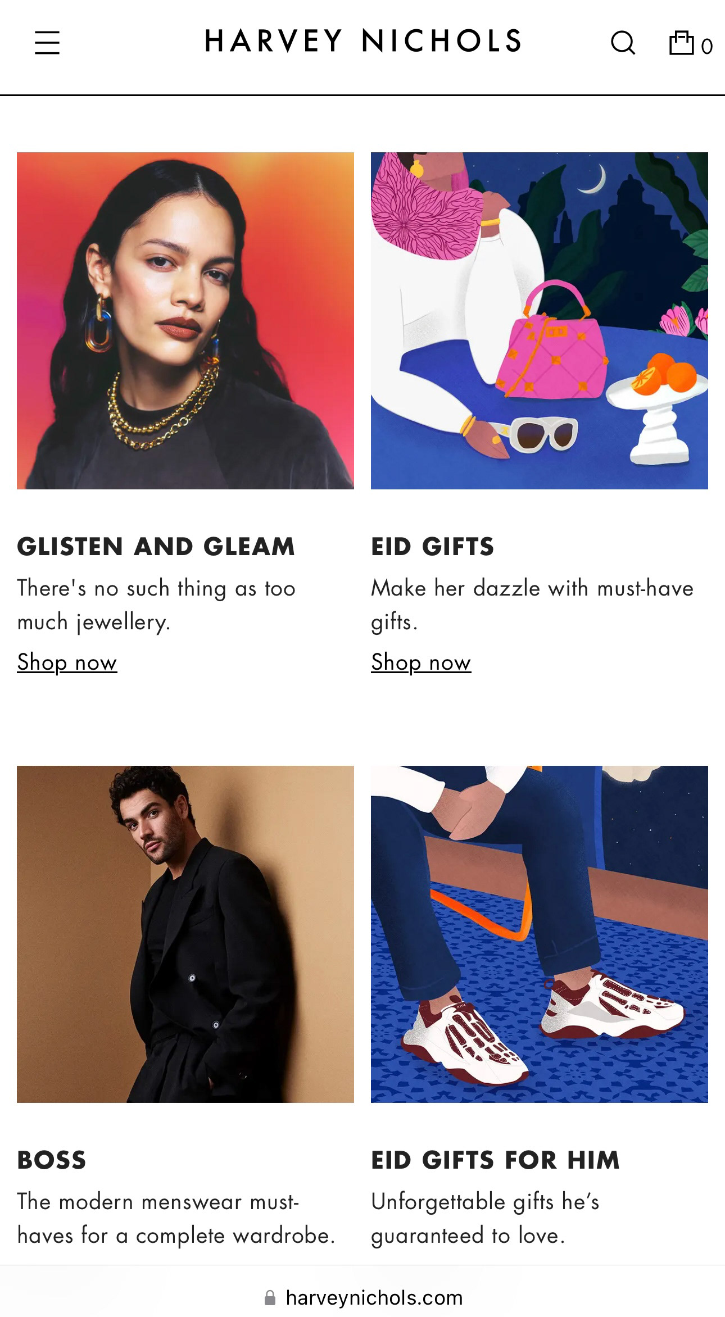
Task: Click the jewellery description text
Action: pos(156,605)
